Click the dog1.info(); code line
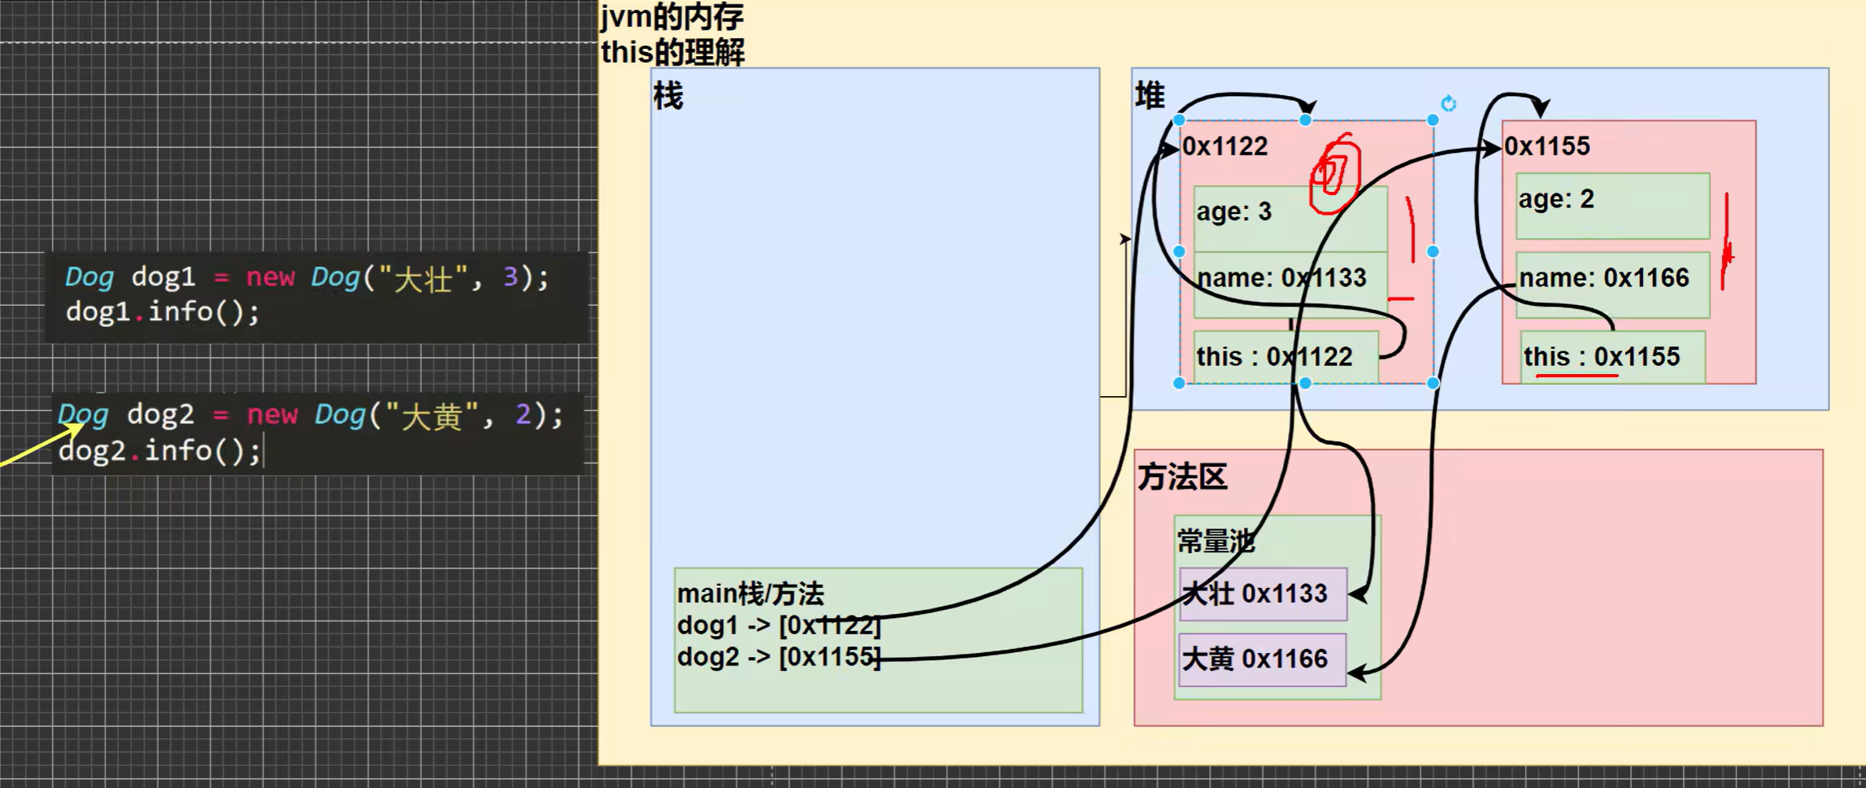The image size is (1866, 788). [x=163, y=311]
